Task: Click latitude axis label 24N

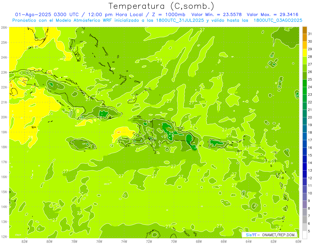Action: [4, 57]
